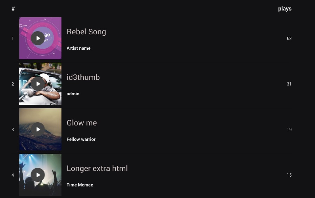This screenshot has height=198, width=315.
Task: Open the id3thumb title link
Action: pyautogui.click(x=83, y=77)
